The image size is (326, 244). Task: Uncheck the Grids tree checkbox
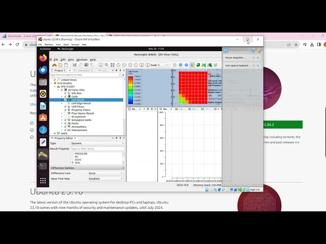click(x=66, y=97)
